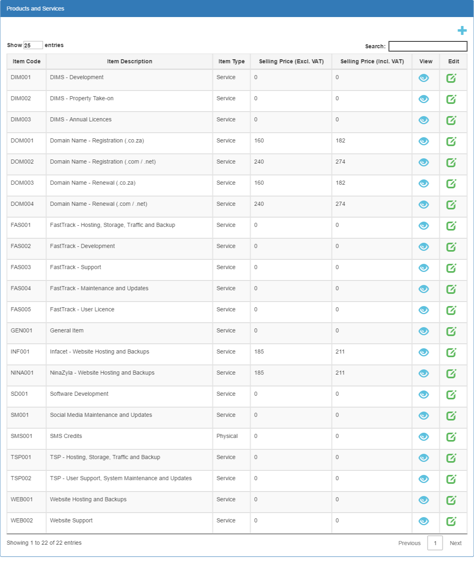Select page 1 in pagination
474x565 pixels.
tap(435, 543)
